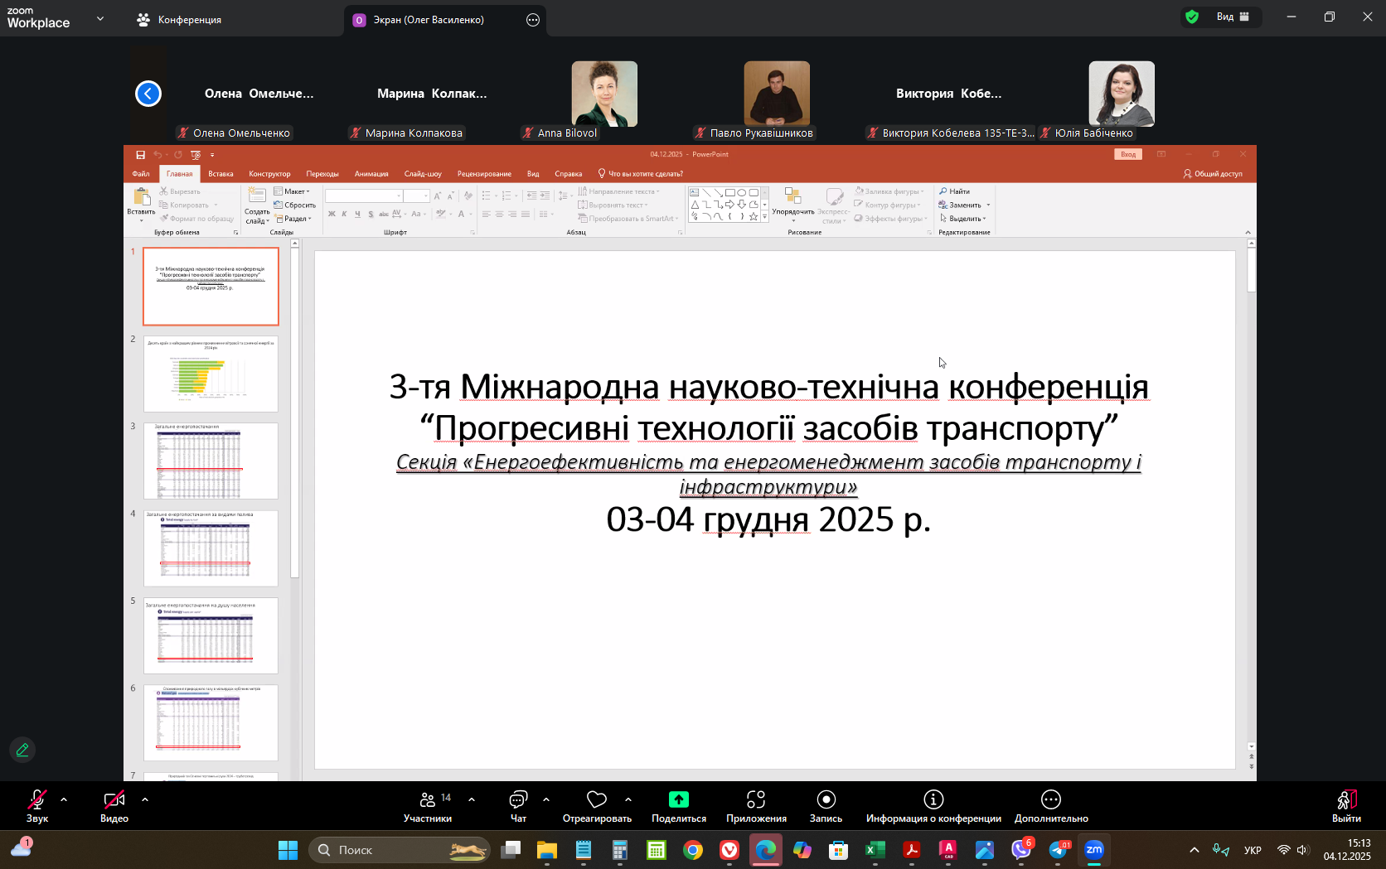The height and width of the screenshot is (869, 1386).
Task: Open the Приложения apps icon
Action: pyautogui.click(x=756, y=800)
